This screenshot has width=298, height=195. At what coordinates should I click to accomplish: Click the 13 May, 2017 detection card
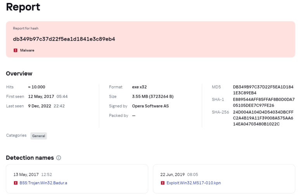(77, 179)
